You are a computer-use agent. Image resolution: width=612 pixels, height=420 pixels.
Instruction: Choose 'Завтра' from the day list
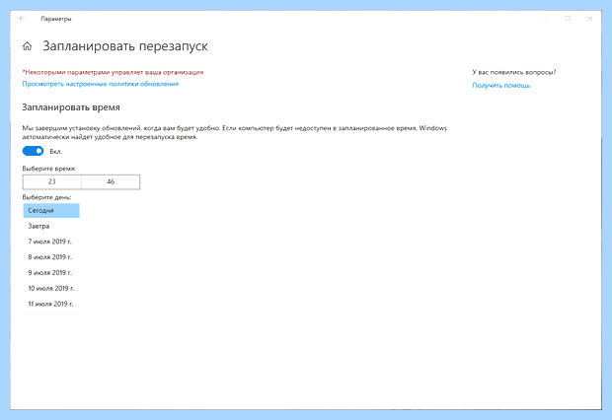click(x=51, y=226)
